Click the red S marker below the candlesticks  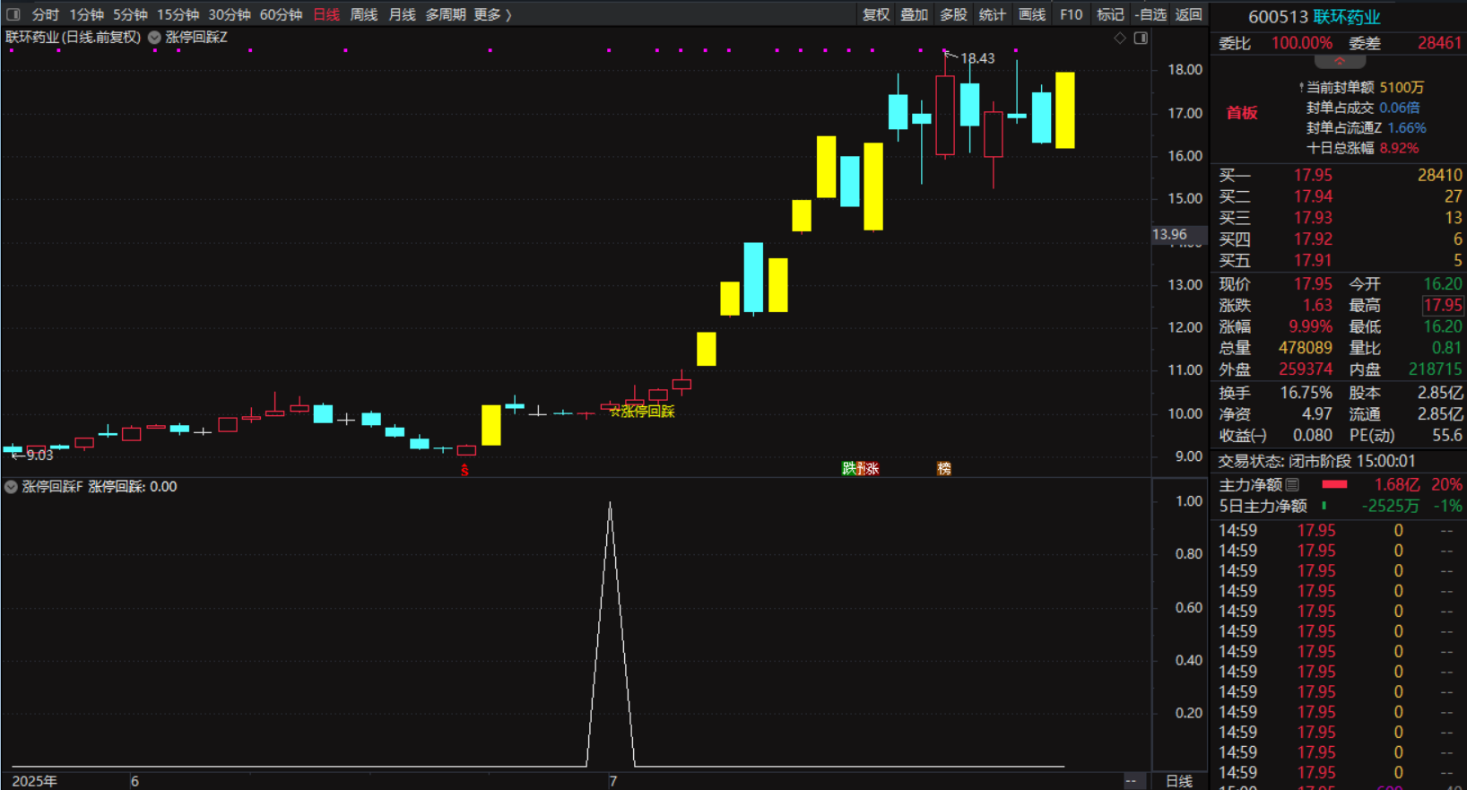pyautogui.click(x=464, y=470)
